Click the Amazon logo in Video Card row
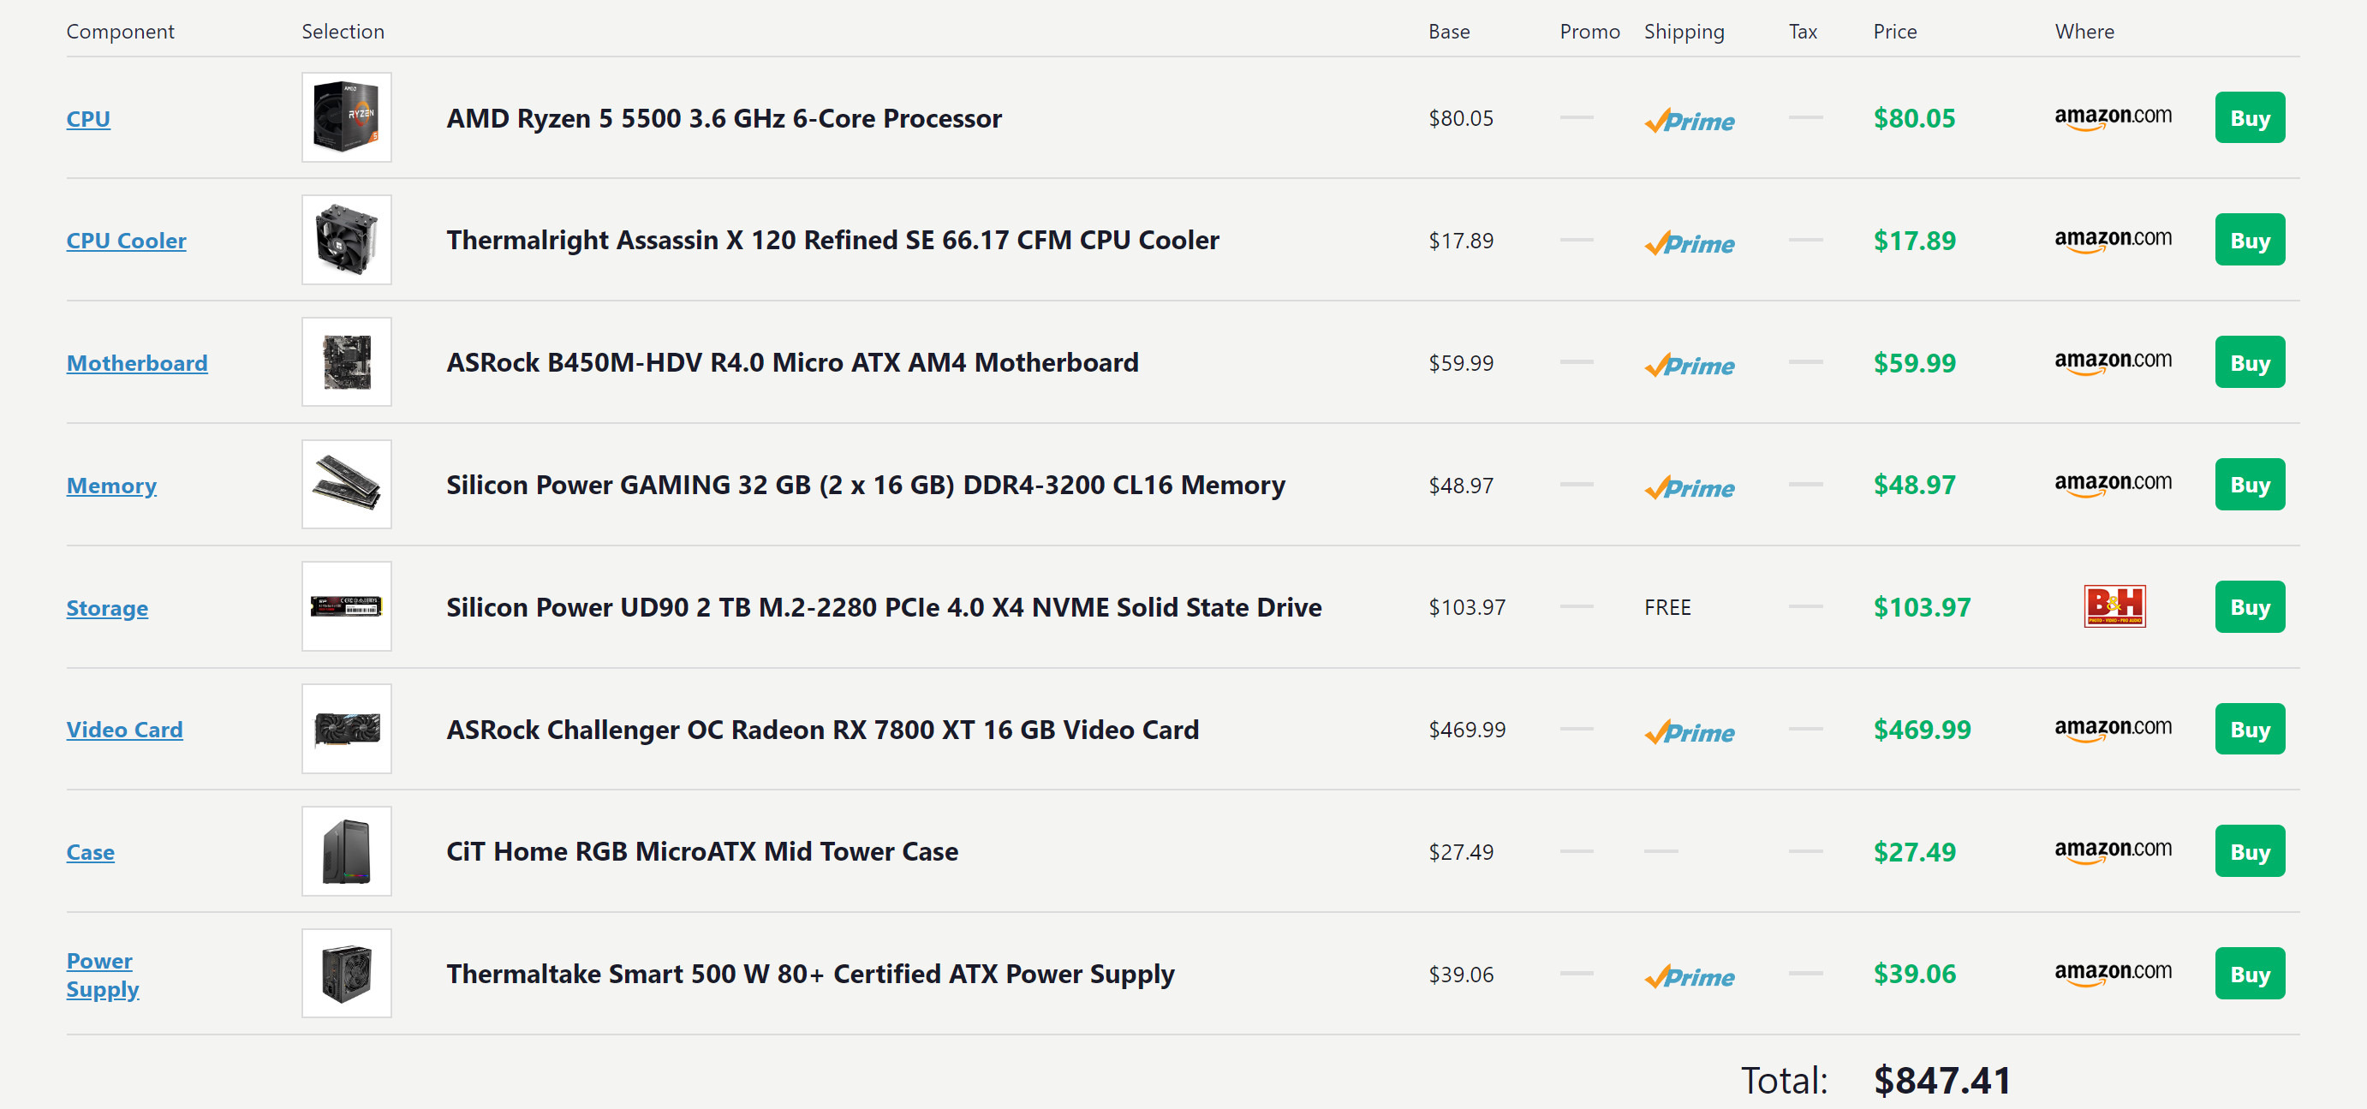This screenshot has height=1109, width=2367. click(x=2113, y=729)
